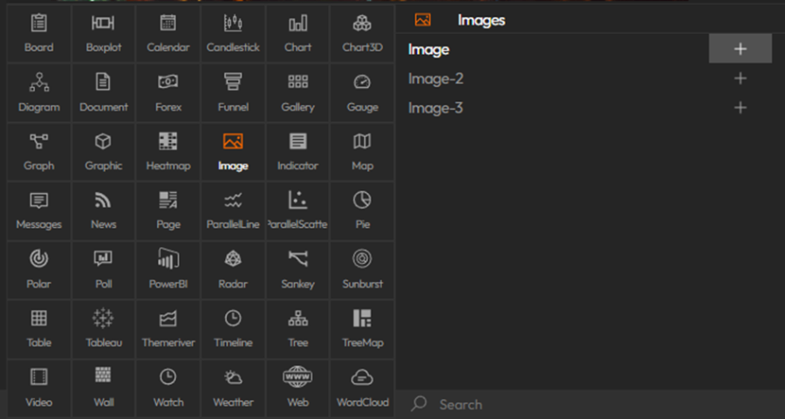The height and width of the screenshot is (419, 785).
Task: Select the WordCloud widget icon
Action: [x=363, y=387]
